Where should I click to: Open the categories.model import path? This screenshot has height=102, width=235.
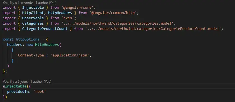pos(117,23)
